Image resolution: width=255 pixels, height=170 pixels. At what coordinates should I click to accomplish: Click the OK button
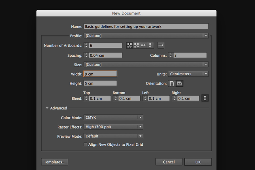198,162
